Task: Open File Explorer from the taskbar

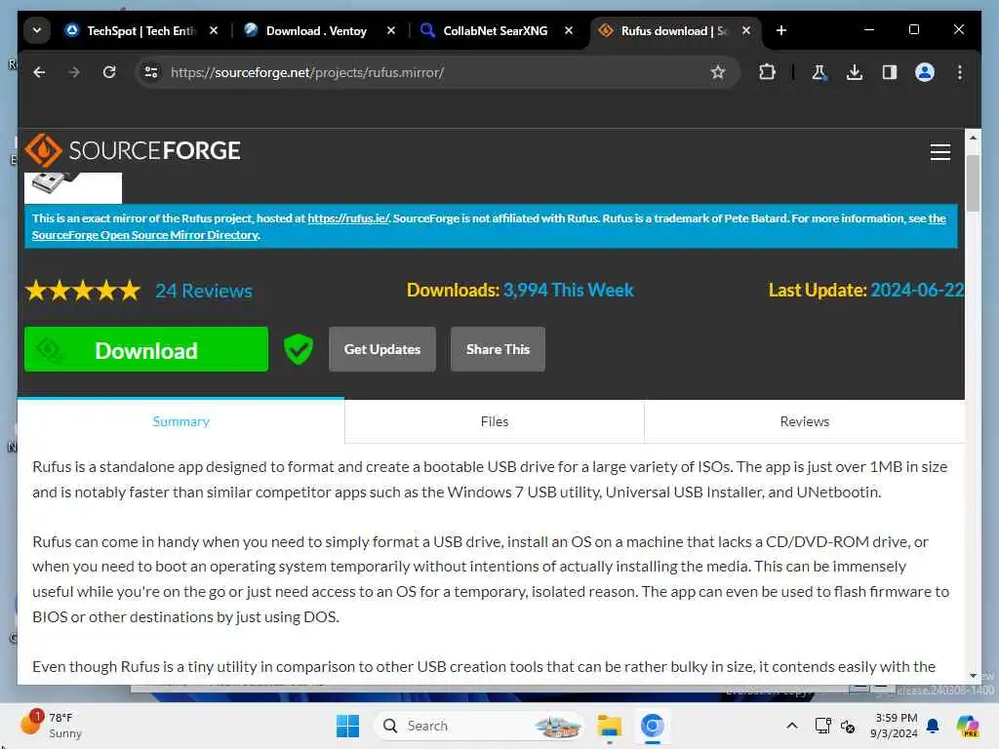Action: click(609, 726)
